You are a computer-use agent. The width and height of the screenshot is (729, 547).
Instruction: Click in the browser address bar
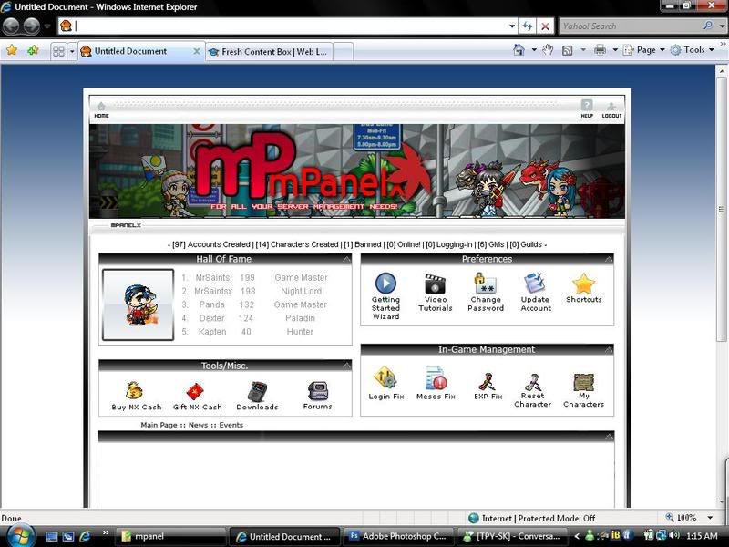[288, 26]
